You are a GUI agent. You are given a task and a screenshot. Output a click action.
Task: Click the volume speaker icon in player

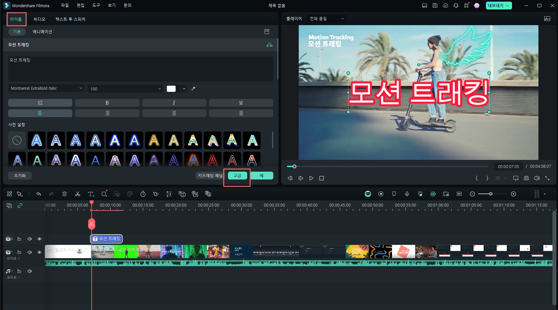537,178
